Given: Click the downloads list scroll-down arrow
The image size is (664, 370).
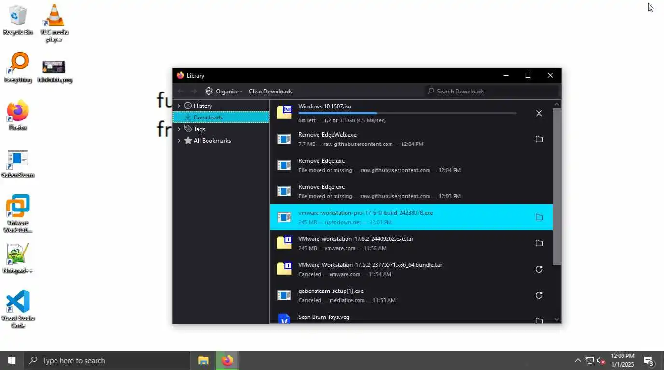Looking at the screenshot, I should coord(557,319).
